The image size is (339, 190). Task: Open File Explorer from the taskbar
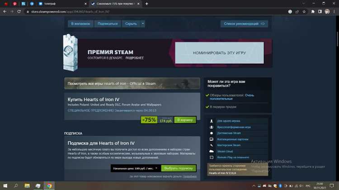[27, 185]
